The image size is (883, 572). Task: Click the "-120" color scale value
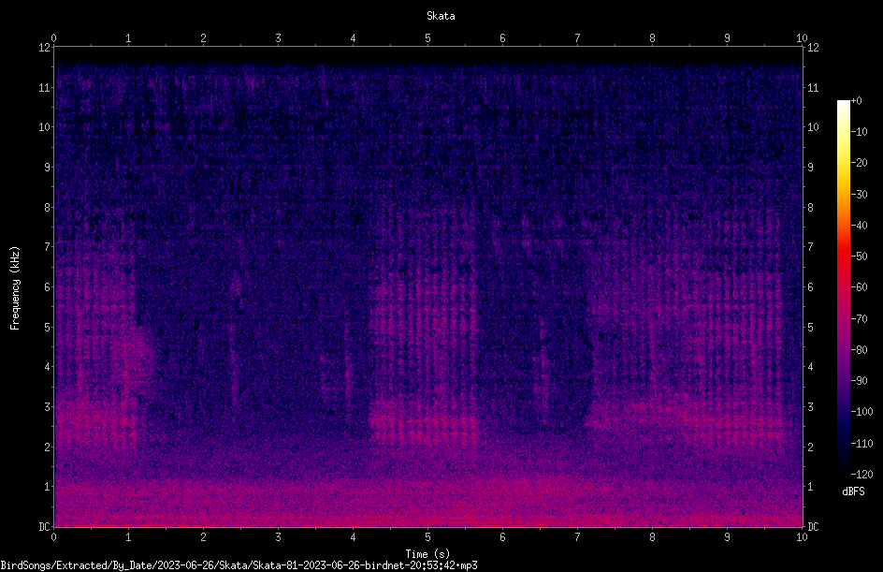pyautogui.click(x=862, y=475)
